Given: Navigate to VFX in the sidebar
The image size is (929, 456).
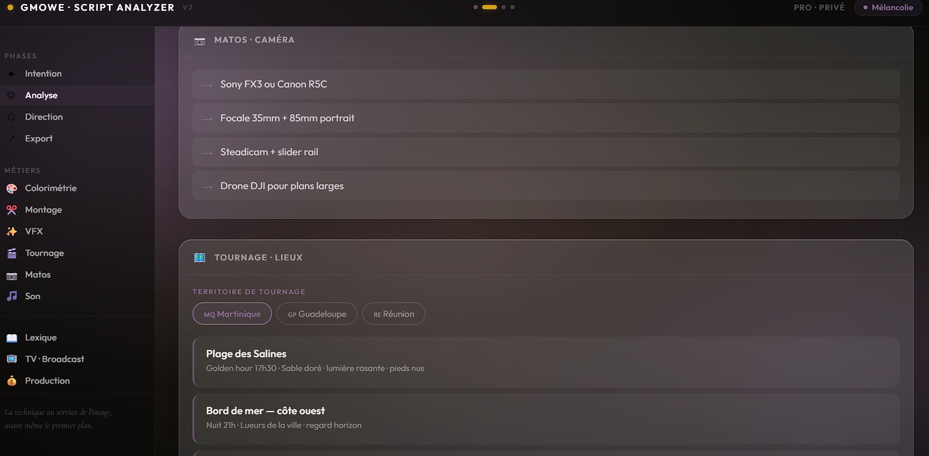Looking at the screenshot, I should coord(77,231).
